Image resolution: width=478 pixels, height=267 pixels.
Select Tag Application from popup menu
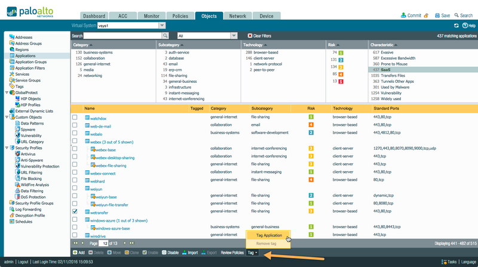(268, 235)
